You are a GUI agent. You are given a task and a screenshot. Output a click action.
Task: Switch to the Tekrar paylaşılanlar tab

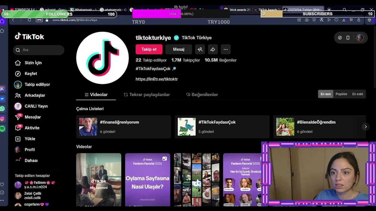147,95
